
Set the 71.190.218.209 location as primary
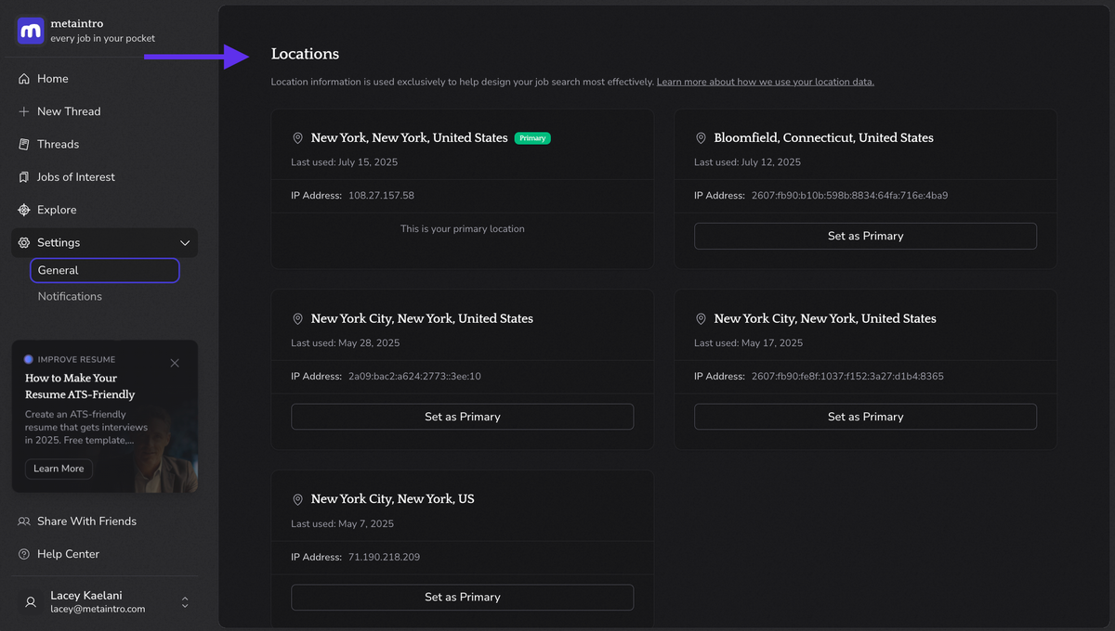click(x=462, y=597)
